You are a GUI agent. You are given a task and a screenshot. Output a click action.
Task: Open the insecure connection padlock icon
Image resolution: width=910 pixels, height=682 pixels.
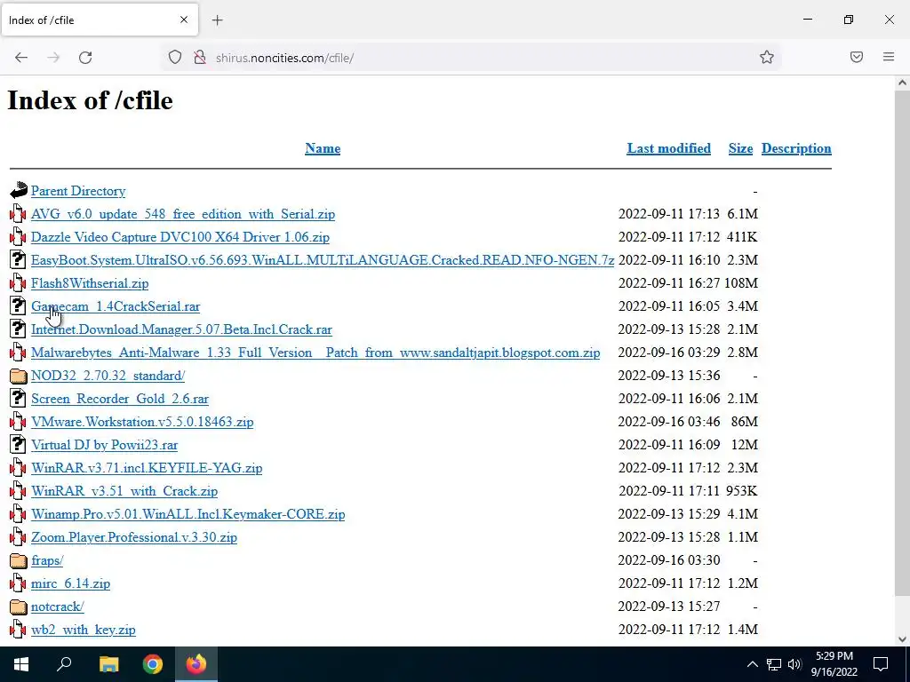(x=200, y=58)
